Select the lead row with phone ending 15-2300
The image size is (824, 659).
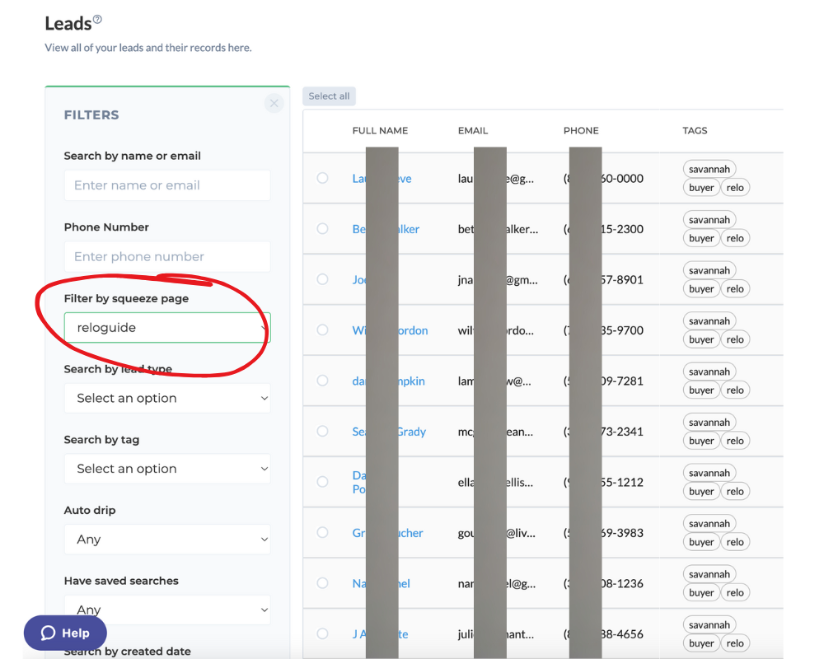coord(323,229)
